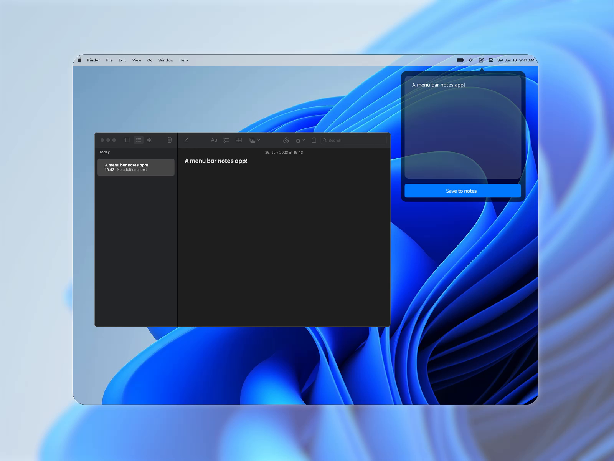Open the Apple menu
614x461 pixels.
coord(79,60)
